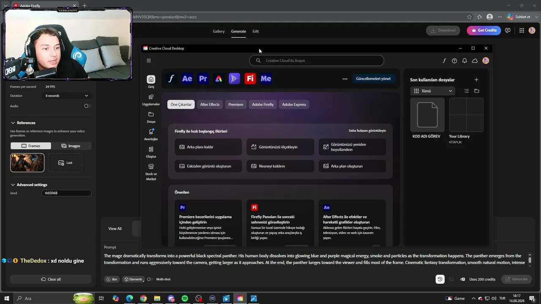Viewport: 541px width, 304px height.
Task: Select the Images reference option
Action: pyautogui.click(x=71, y=146)
